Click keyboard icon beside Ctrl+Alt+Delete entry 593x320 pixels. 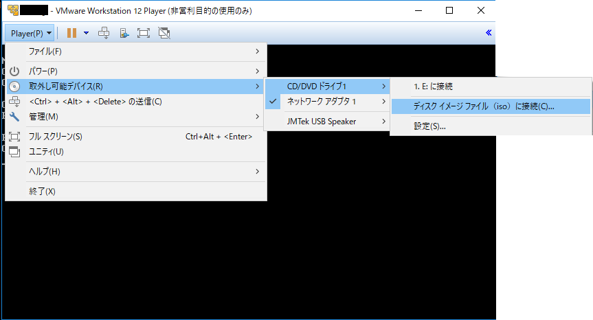14,102
